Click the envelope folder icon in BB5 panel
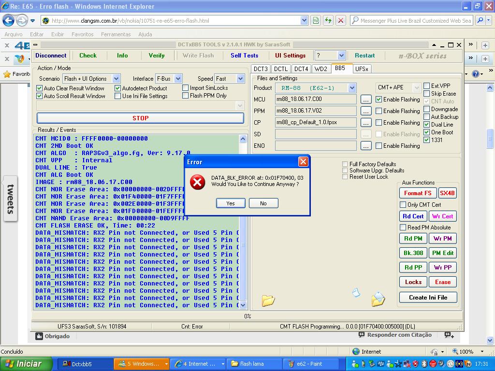This screenshot has height=371, width=495. [x=378, y=300]
